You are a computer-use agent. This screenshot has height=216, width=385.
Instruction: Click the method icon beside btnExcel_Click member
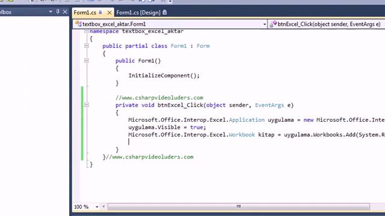pos(273,24)
